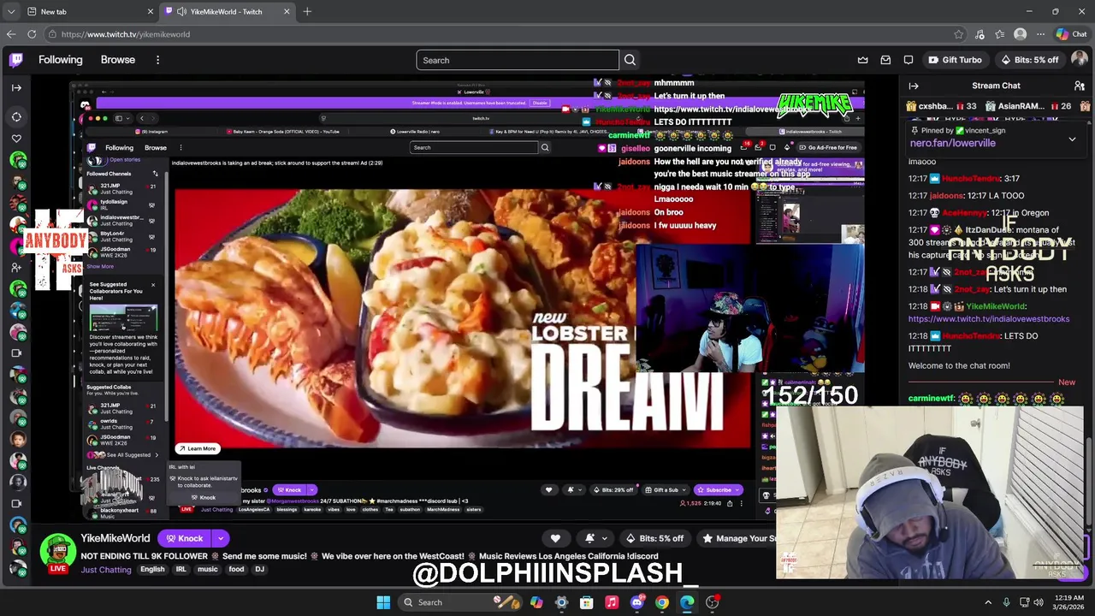Viewport: 1095px width, 616px height.
Task: Open the nero.fan/lowerville pinned link
Action: coord(952,143)
